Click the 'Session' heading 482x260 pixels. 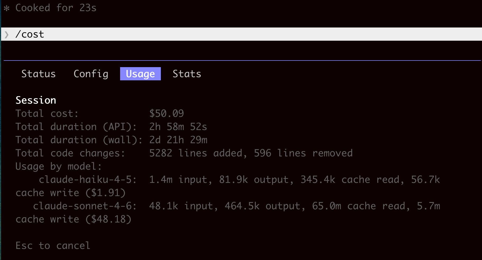pos(36,100)
